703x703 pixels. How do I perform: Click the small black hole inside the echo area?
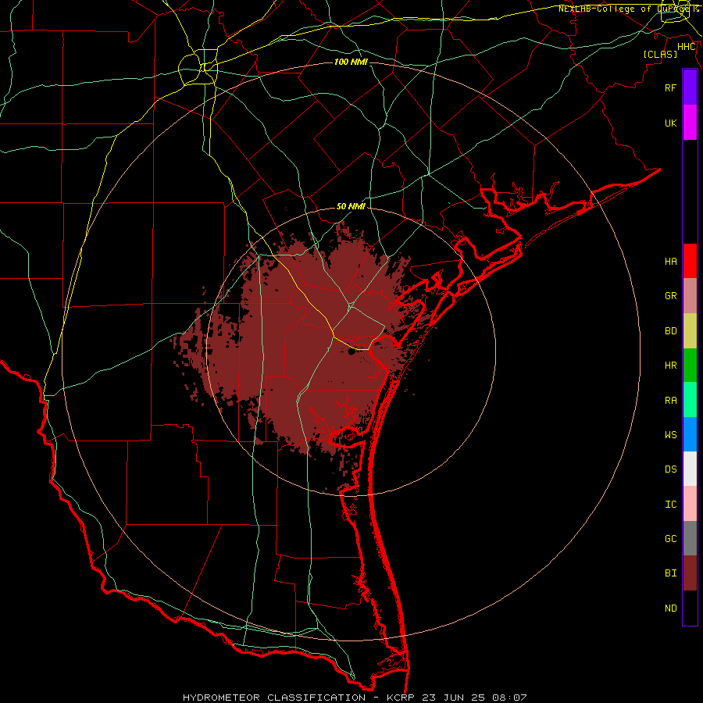351,352
